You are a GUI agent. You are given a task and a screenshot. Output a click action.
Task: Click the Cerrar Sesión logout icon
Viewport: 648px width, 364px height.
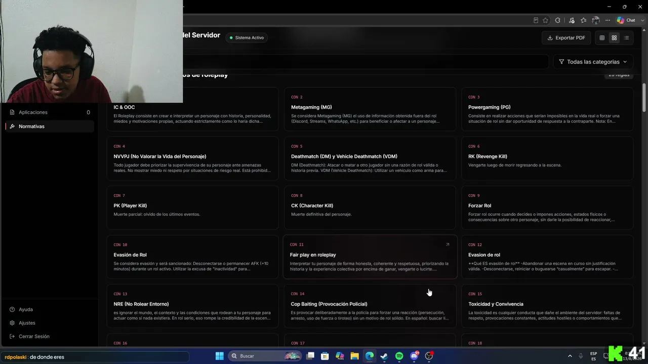coord(12,336)
